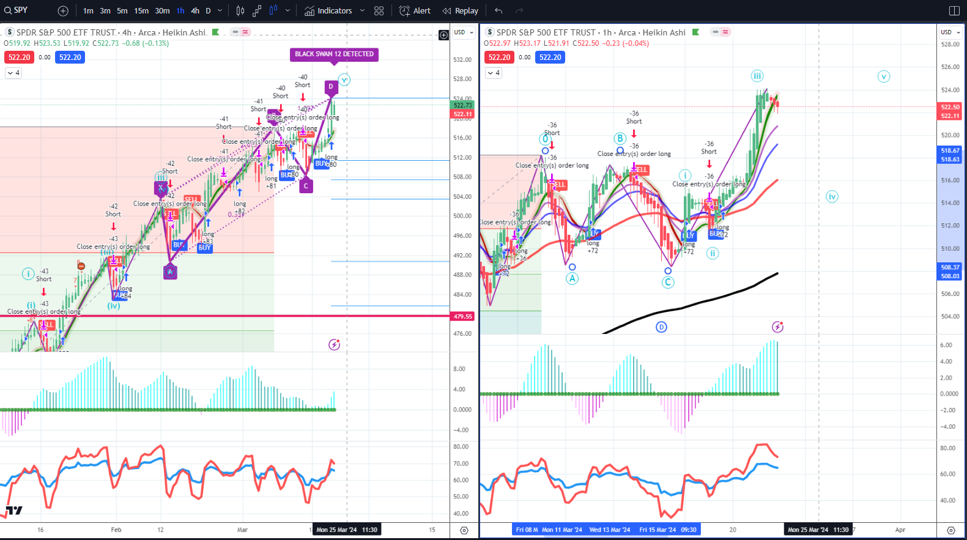Click the TradingView logo on 4h chart

point(14,511)
